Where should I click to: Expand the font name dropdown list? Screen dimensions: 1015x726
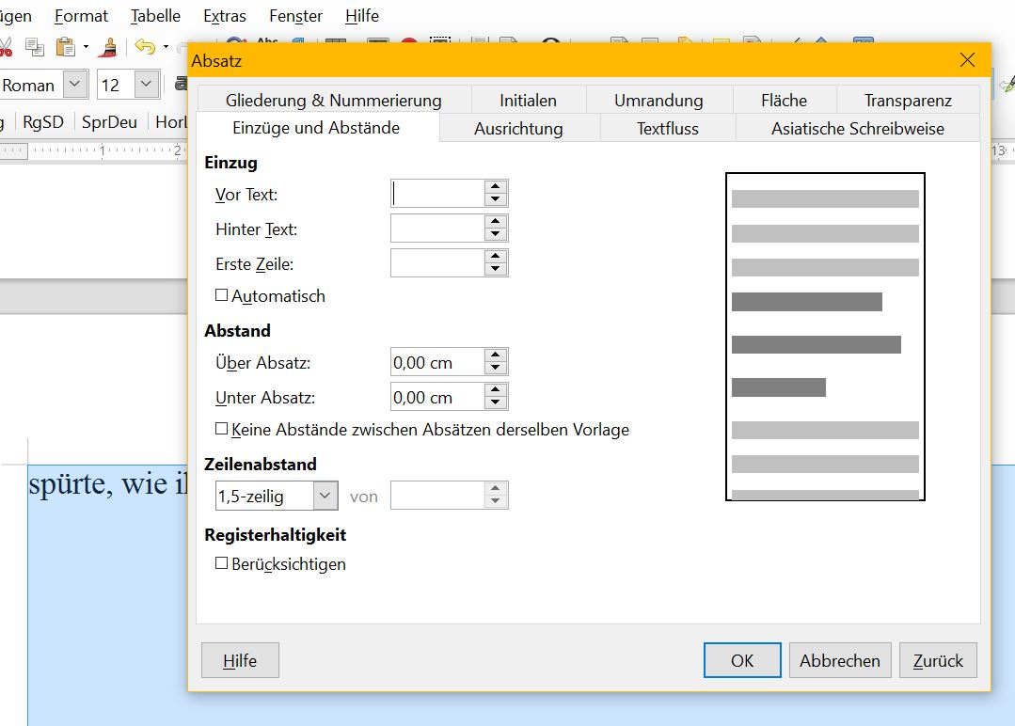(76, 85)
